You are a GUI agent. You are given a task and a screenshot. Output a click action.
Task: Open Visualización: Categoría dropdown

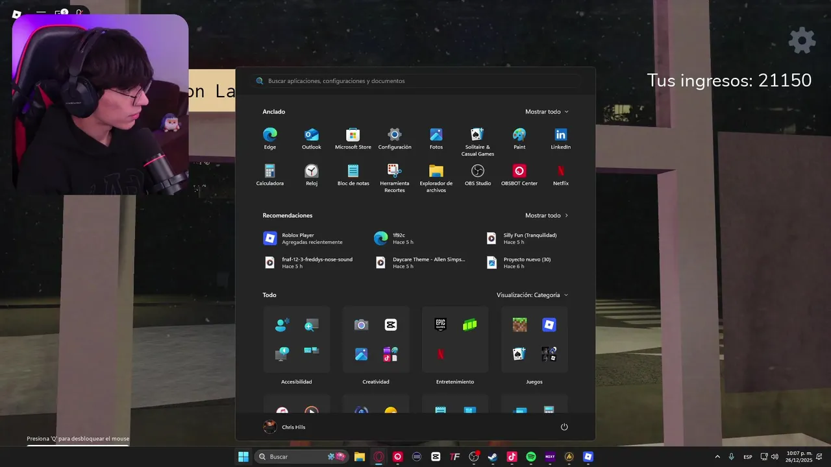pos(532,295)
